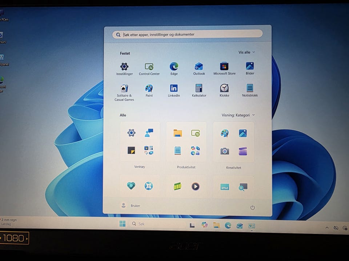Open the Visning: Kategori dropdown
This screenshot has height=261, width=349.
(238, 115)
